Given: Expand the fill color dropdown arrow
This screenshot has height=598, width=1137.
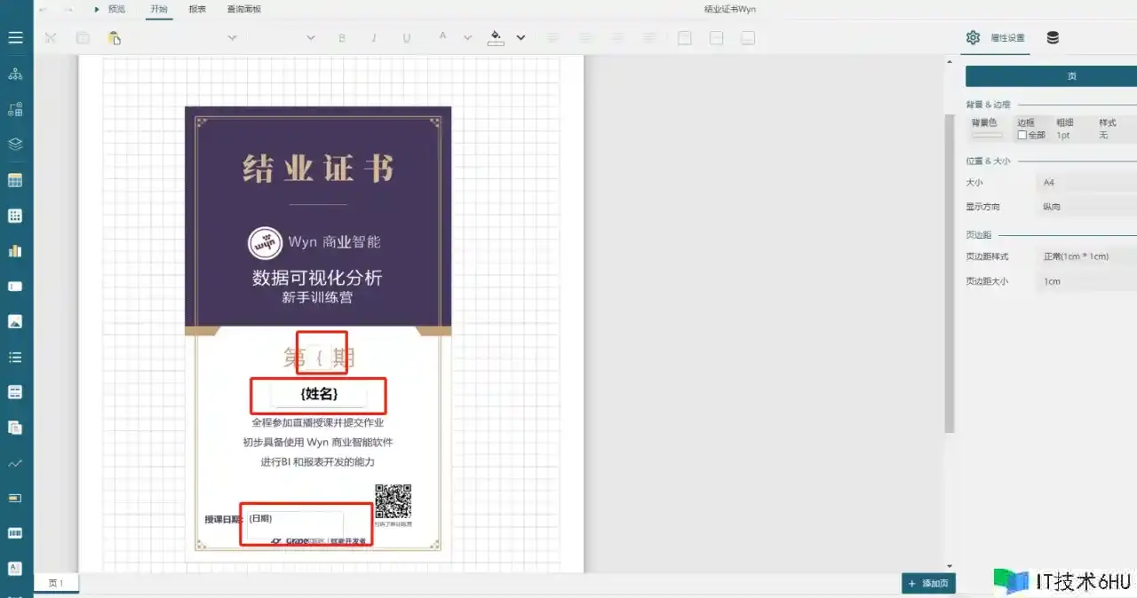Looking at the screenshot, I should [521, 38].
